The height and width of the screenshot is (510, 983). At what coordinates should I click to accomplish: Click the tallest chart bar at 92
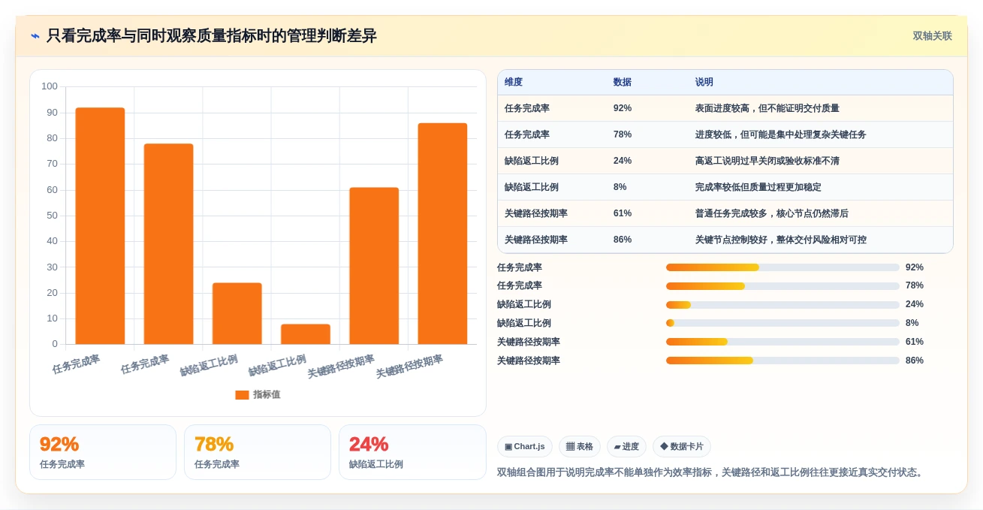[100, 226]
